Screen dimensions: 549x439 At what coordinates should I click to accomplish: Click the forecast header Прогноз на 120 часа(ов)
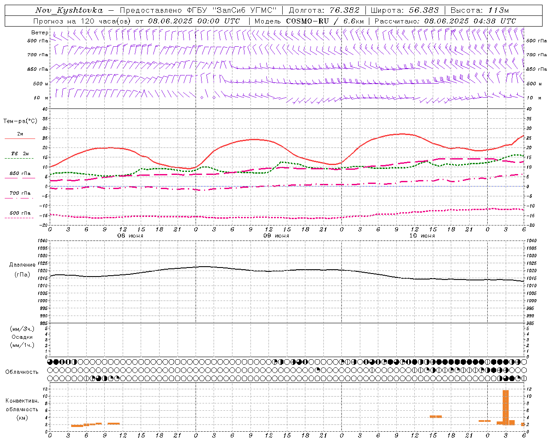[x=82, y=21]
